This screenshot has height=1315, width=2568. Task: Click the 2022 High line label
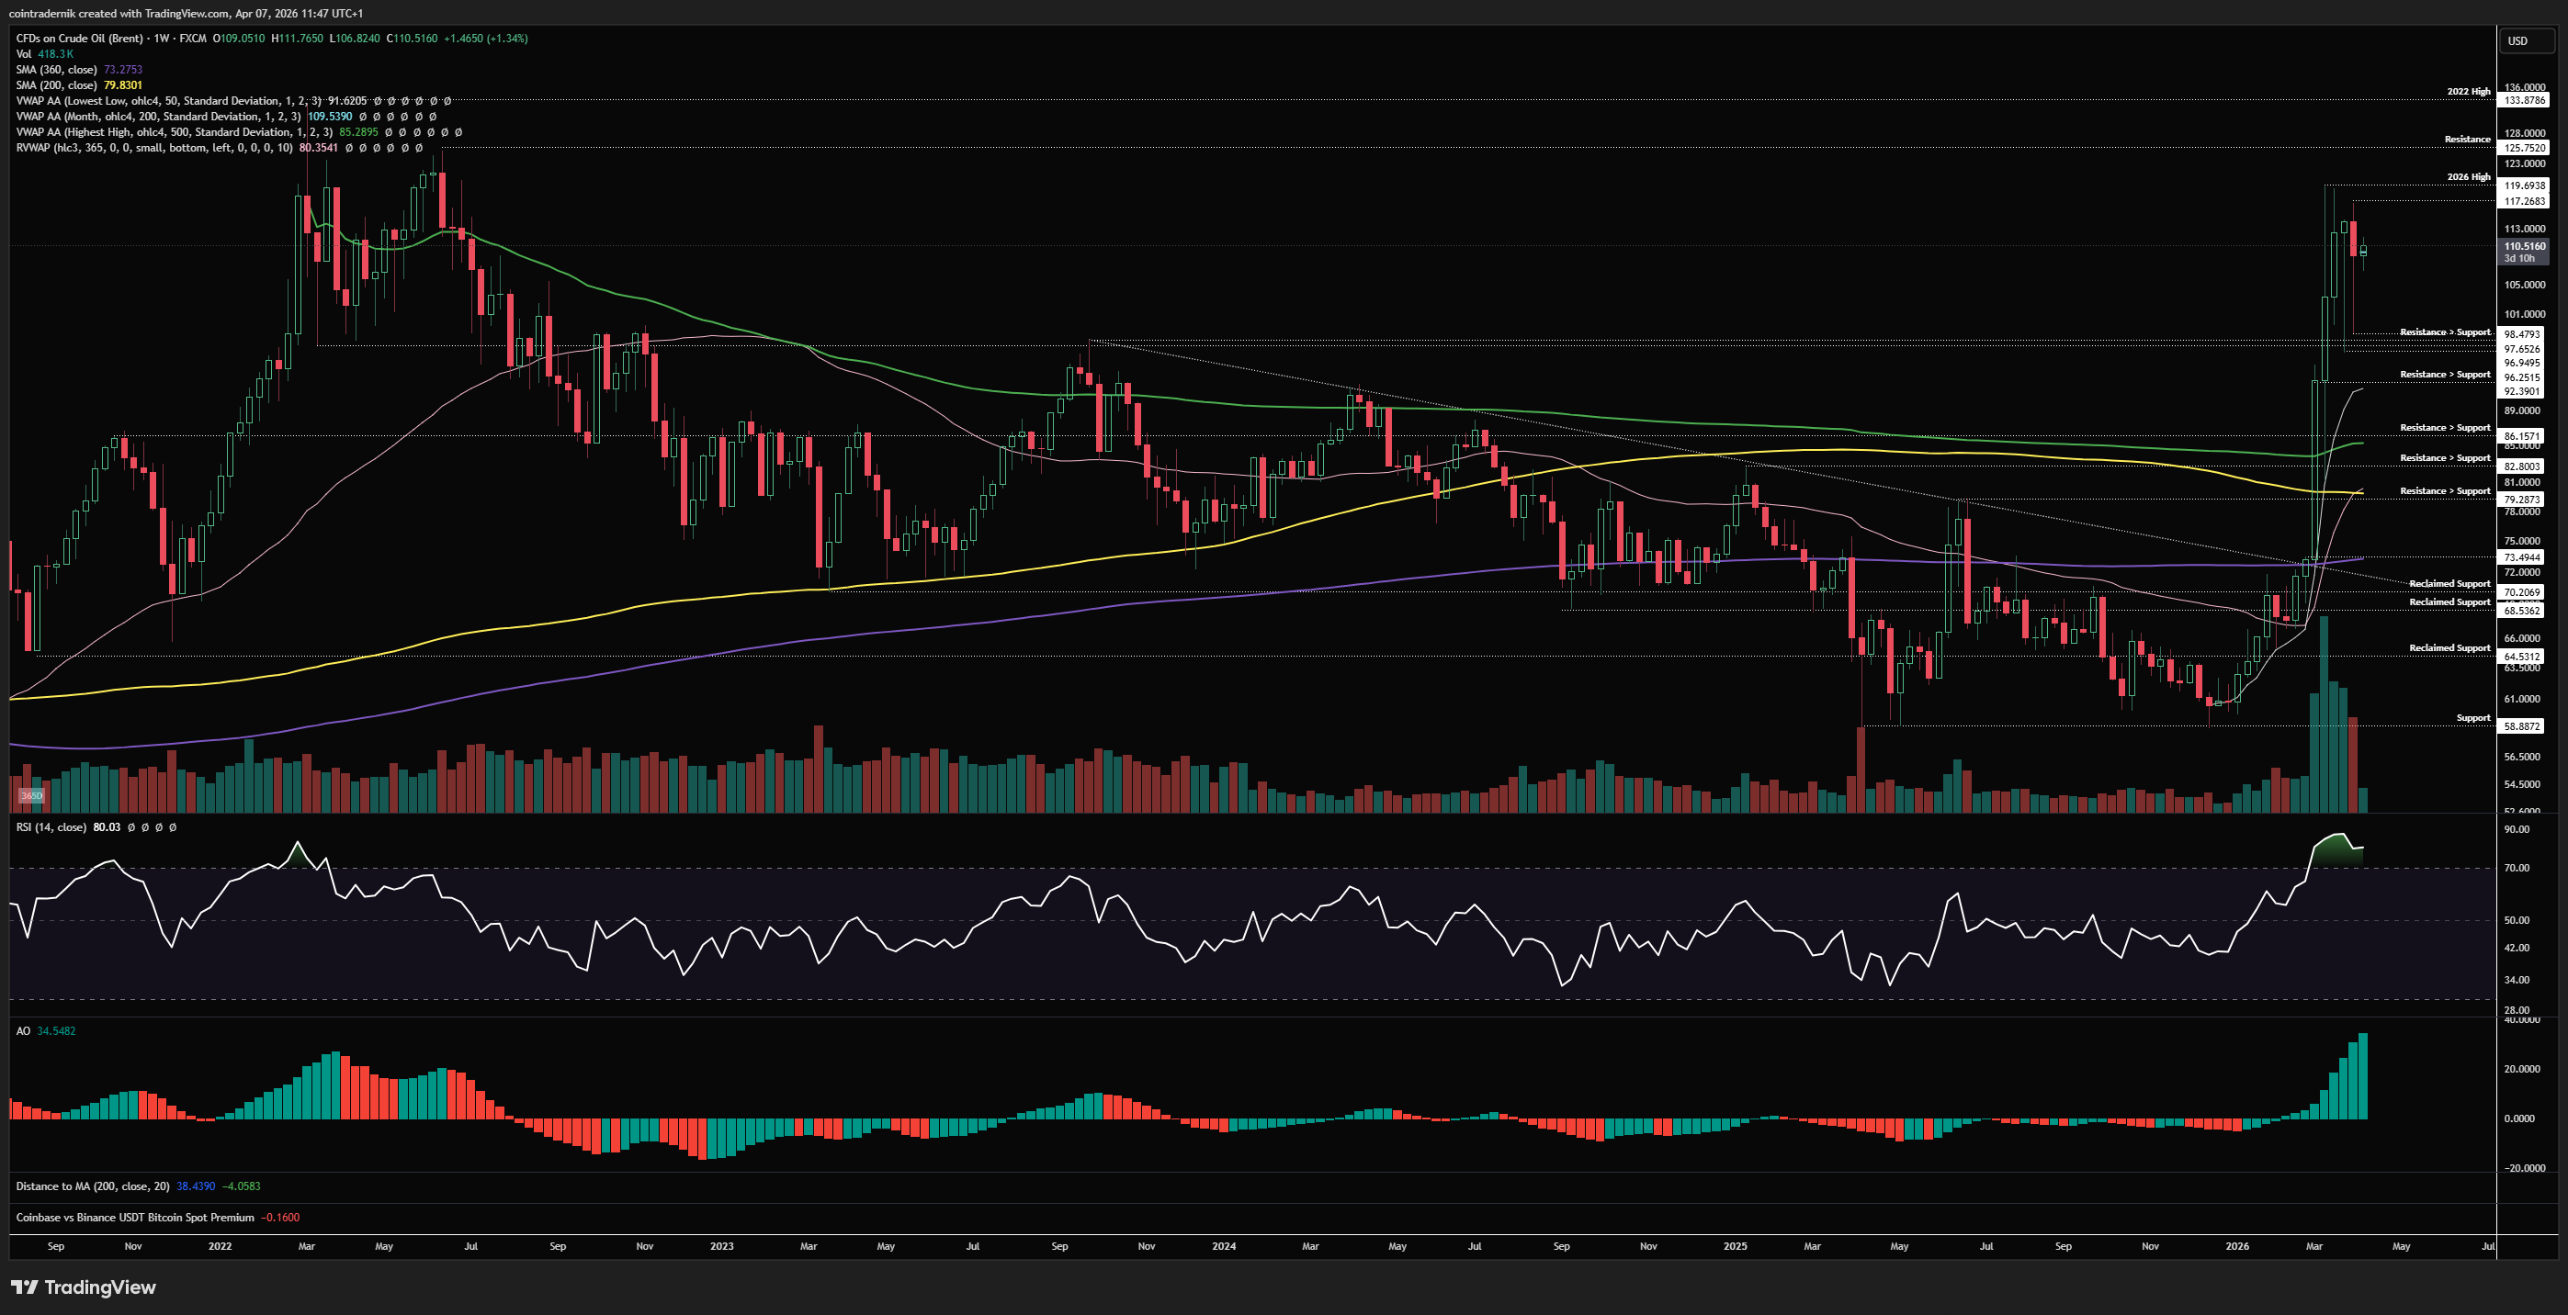[x=2467, y=92]
